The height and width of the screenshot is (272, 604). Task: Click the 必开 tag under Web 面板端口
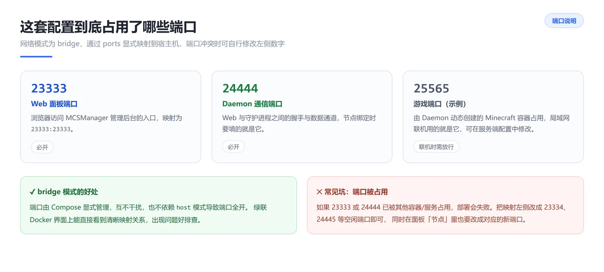tap(42, 147)
